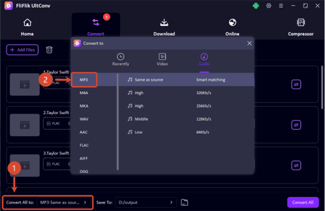Viewport: 325px width, 211px height.
Task: Select MKA format
Action: coord(84,106)
